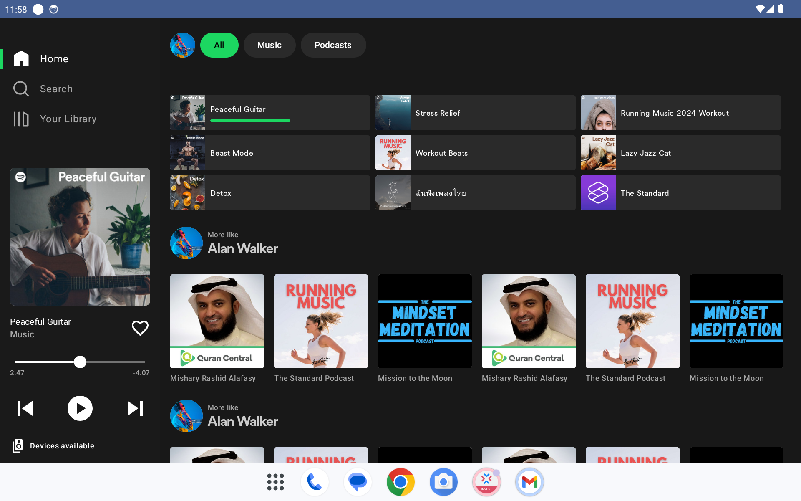Open the Beast Mode playlist tile
Viewport: 801px width, 501px height.
pos(270,153)
